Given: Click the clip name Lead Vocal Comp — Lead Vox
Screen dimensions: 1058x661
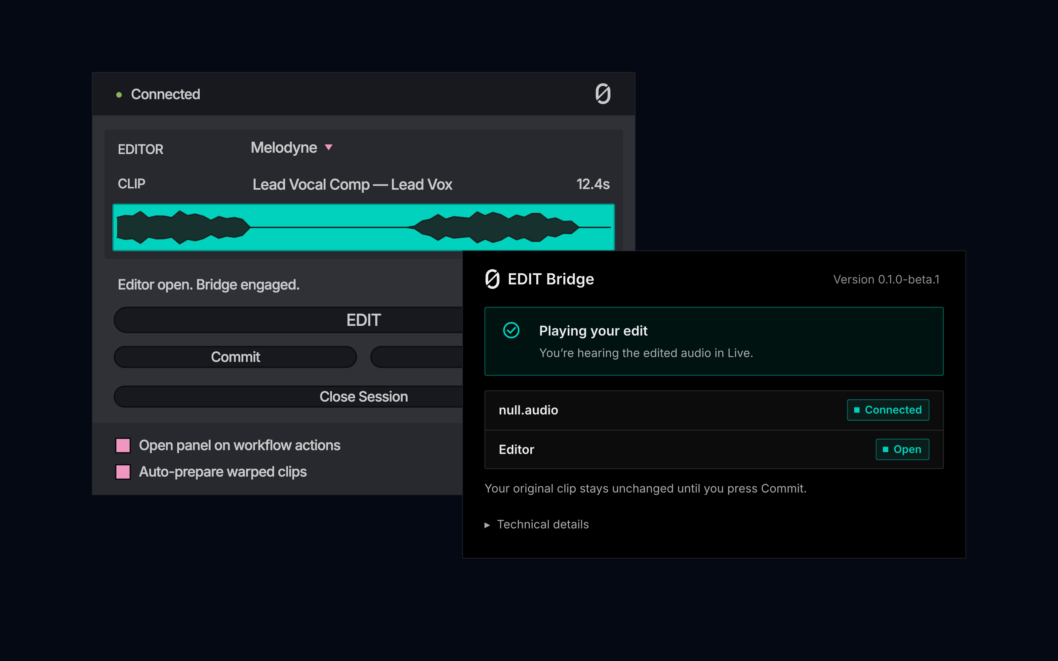Looking at the screenshot, I should 352,184.
